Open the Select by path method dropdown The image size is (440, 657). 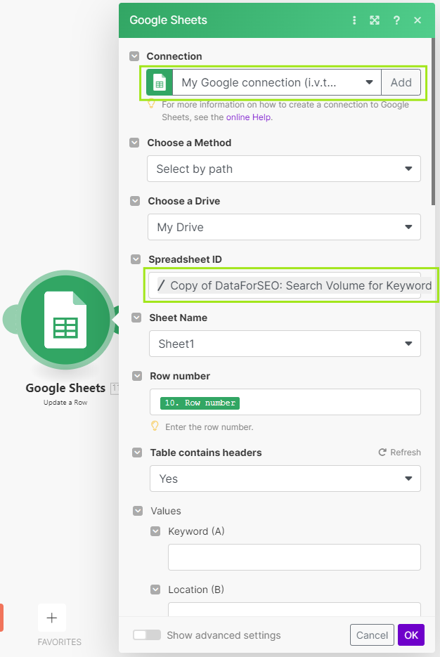tap(284, 169)
